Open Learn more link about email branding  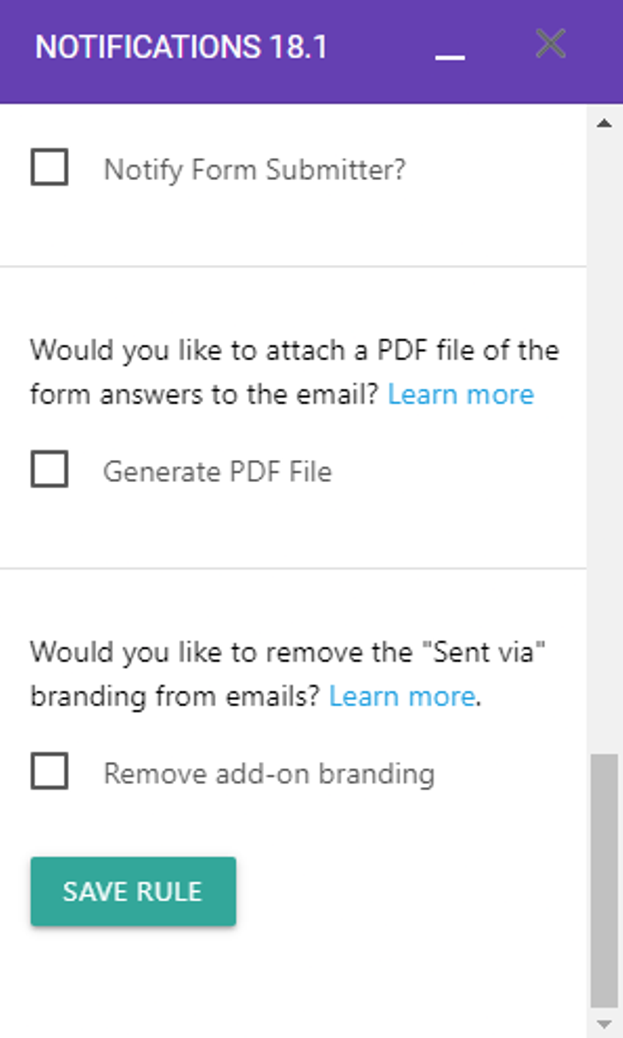[402, 696]
